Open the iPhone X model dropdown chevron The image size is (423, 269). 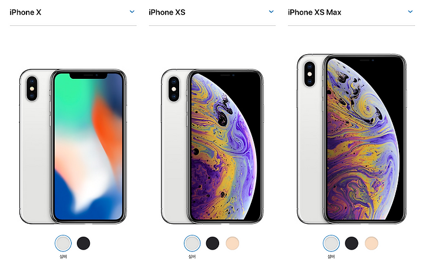[x=132, y=12]
